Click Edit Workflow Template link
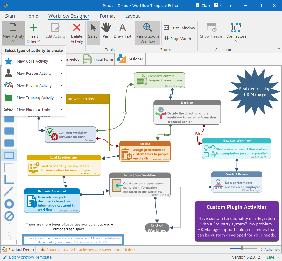The width and height of the screenshot is (282, 261). click(30, 257)
